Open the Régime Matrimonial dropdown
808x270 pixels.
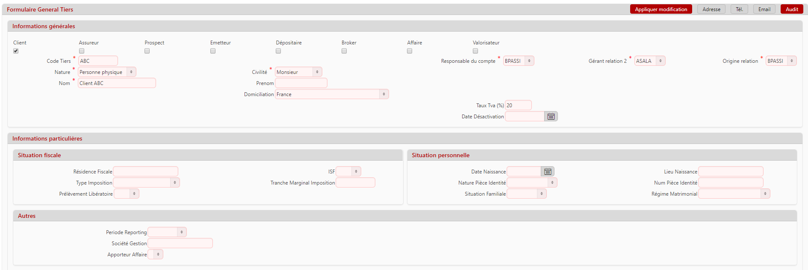click(734, 194)
